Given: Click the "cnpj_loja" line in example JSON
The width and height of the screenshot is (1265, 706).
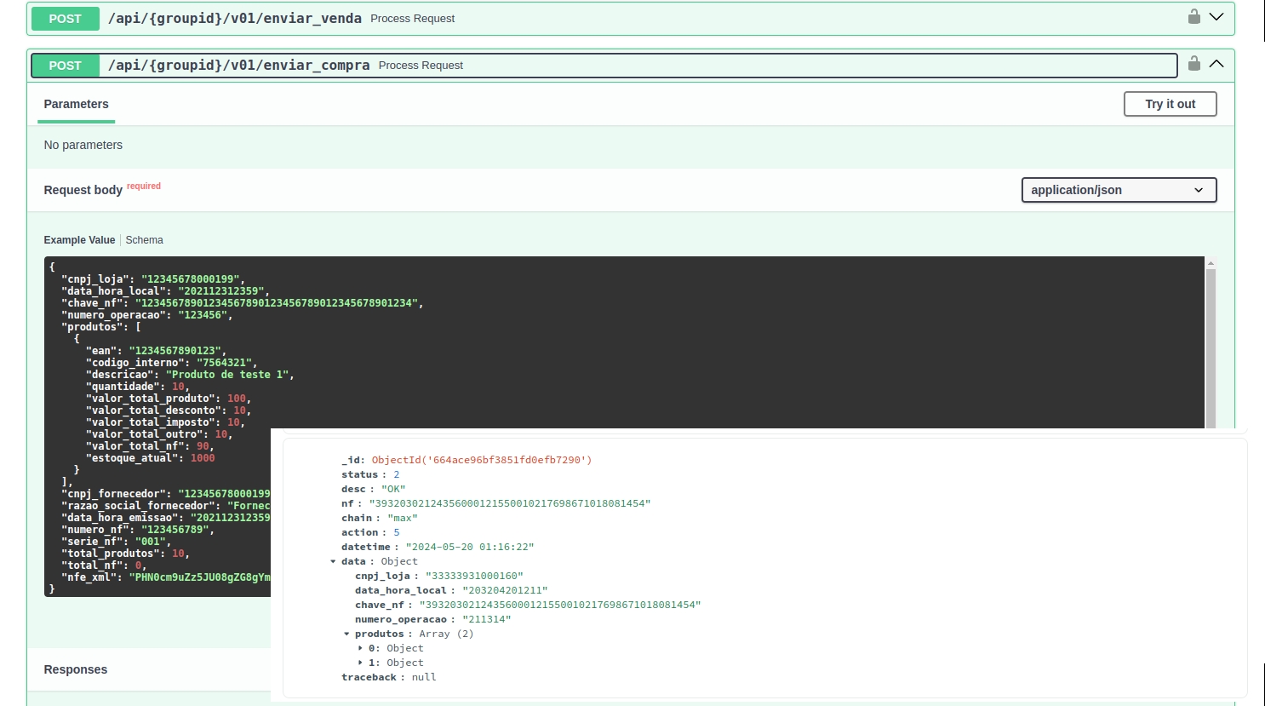Looking at the screenshot, I should [152, 279].
